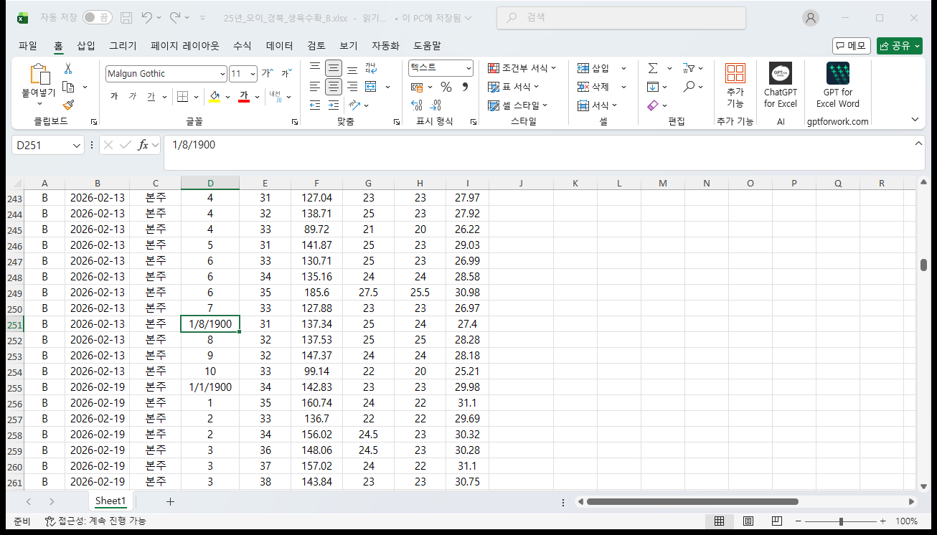
Task: Click the zoom slider handle
Action: (x=841, y=521)
